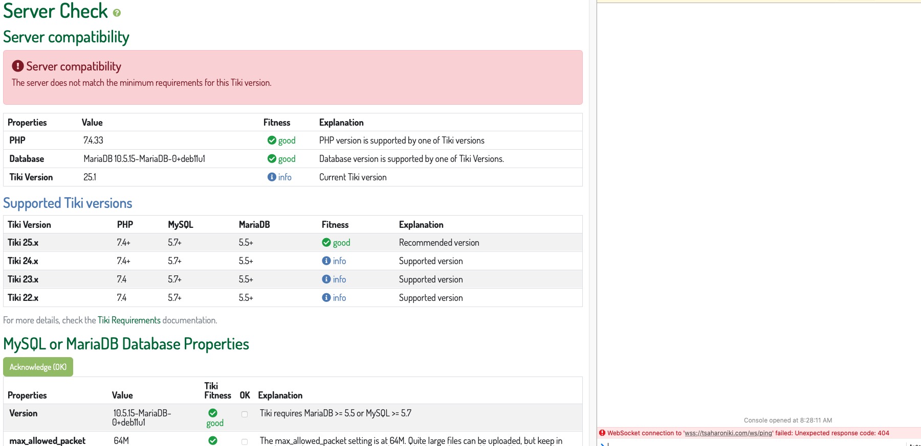The image size is (921, 446).
Task: Click the Supported Tiki versions heading
Action: pos(68,203)
